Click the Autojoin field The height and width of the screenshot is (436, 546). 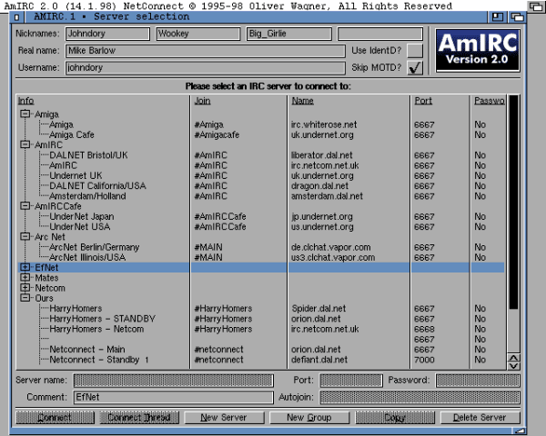coord(420,397)
